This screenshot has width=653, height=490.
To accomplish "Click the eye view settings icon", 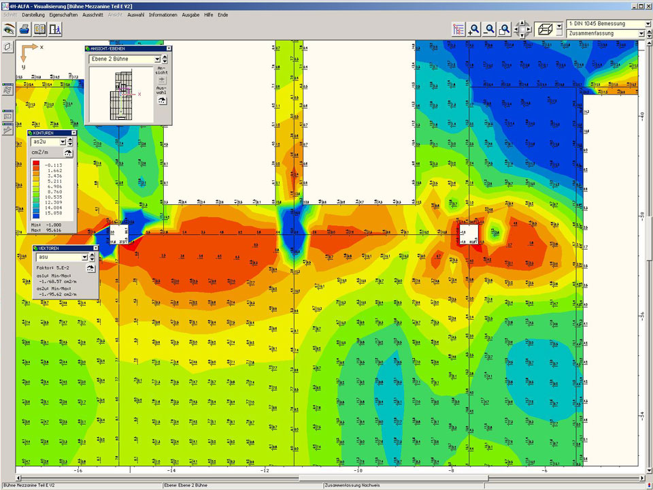I will click(9, 29).
